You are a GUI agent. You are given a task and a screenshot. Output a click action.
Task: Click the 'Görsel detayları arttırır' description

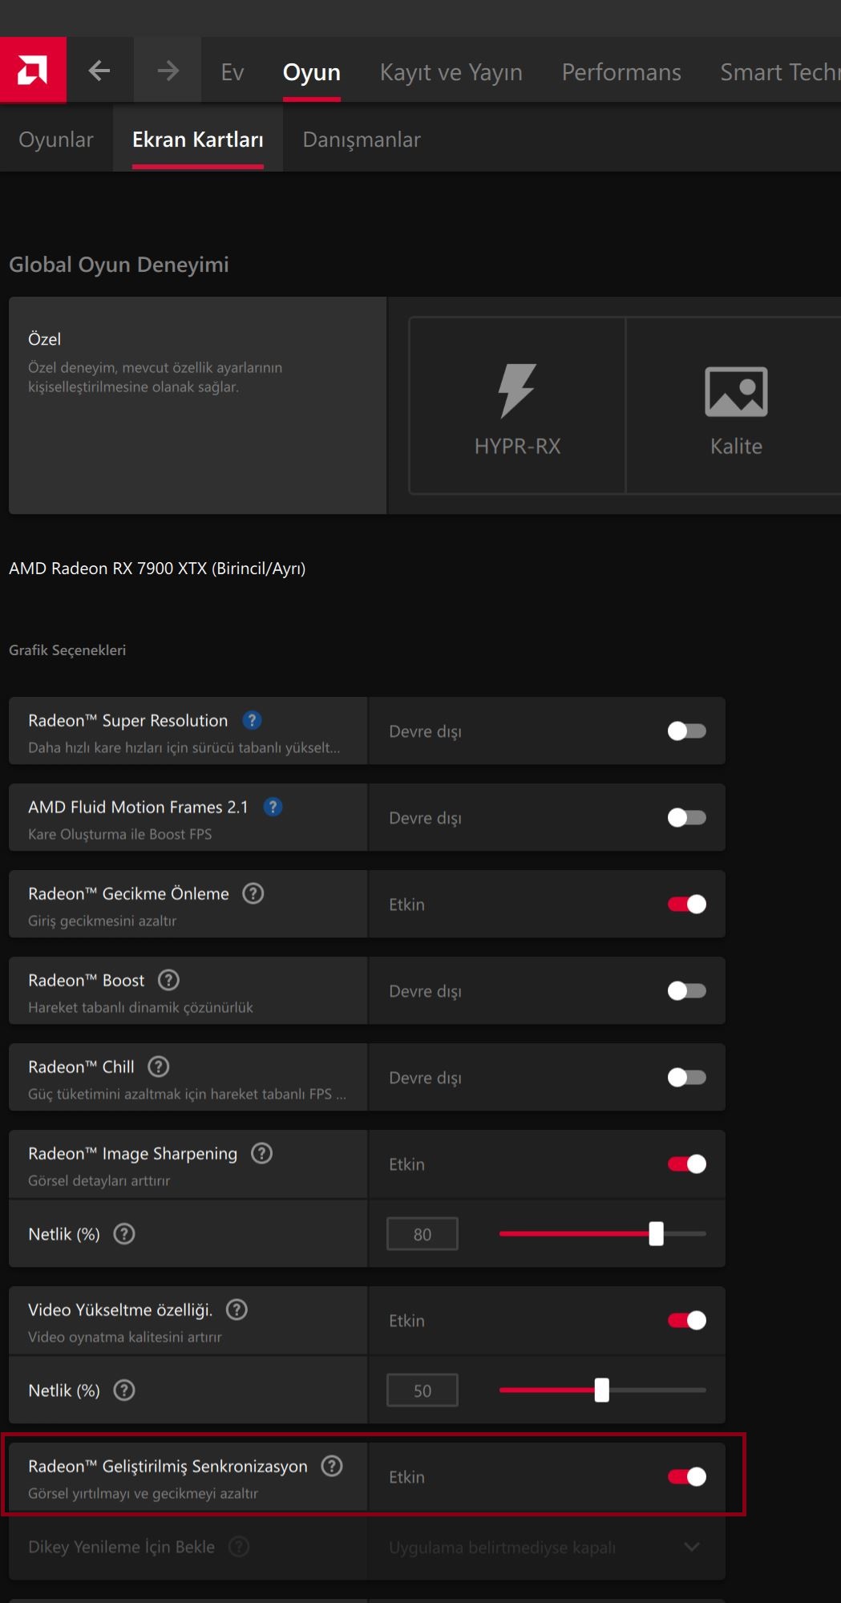click(99, 1180)
